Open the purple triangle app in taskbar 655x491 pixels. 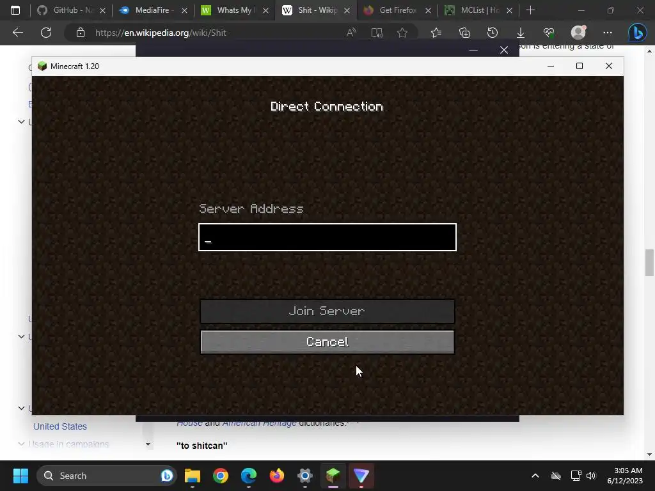[x=361, y=476]
